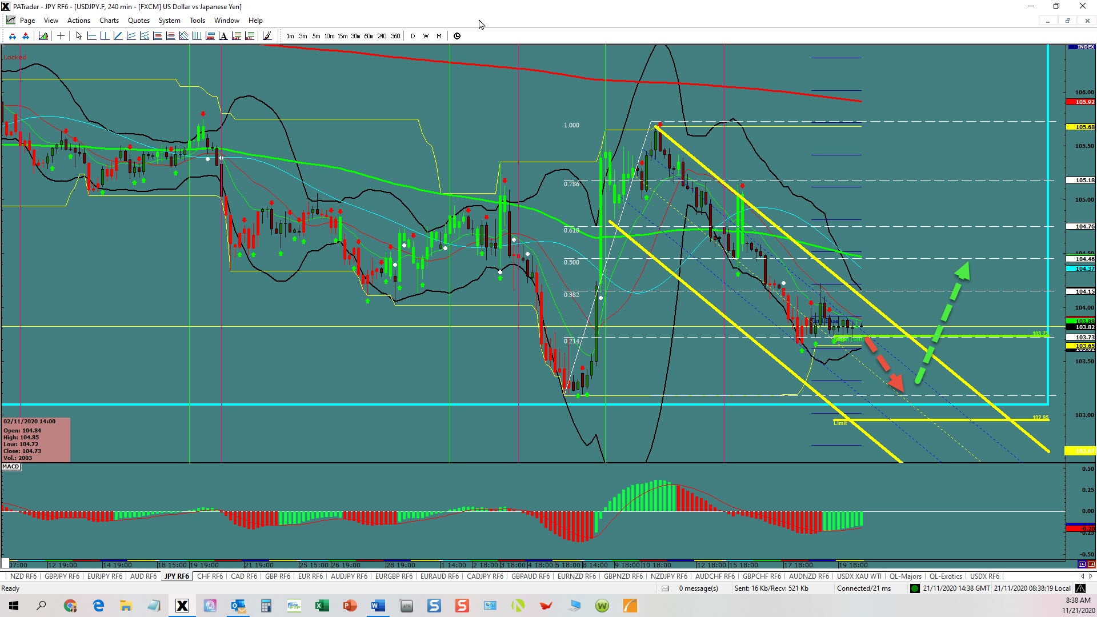Click the Limit order line label
1097x617 pixels.
coord(840,423)
